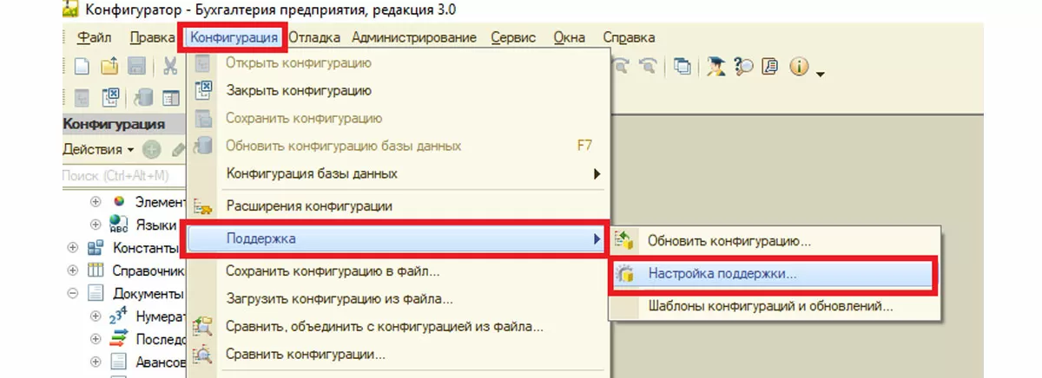The height and width of the screenshot is (378, 1042).
Task: Click the Конфигурация menu bar item
Action: [233, 37]
